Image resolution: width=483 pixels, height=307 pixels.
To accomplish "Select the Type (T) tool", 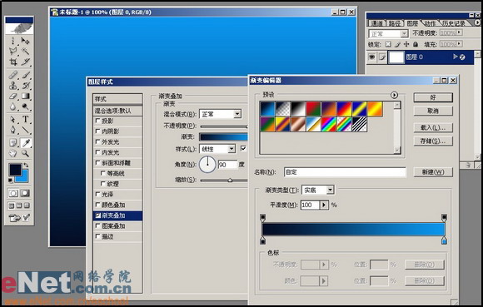I will [26, 119].
